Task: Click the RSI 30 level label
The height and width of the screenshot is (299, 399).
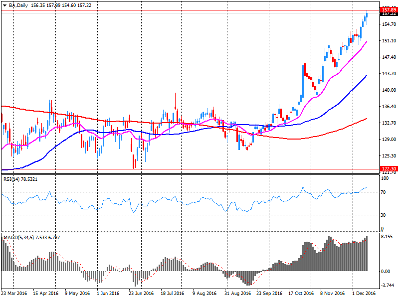Action: pyautogui.click(x=383, y=215)
